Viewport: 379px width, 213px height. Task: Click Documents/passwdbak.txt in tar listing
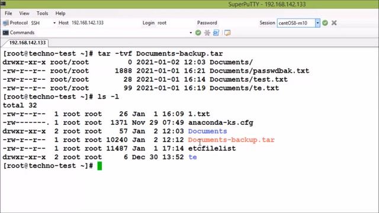pos(259,71)
